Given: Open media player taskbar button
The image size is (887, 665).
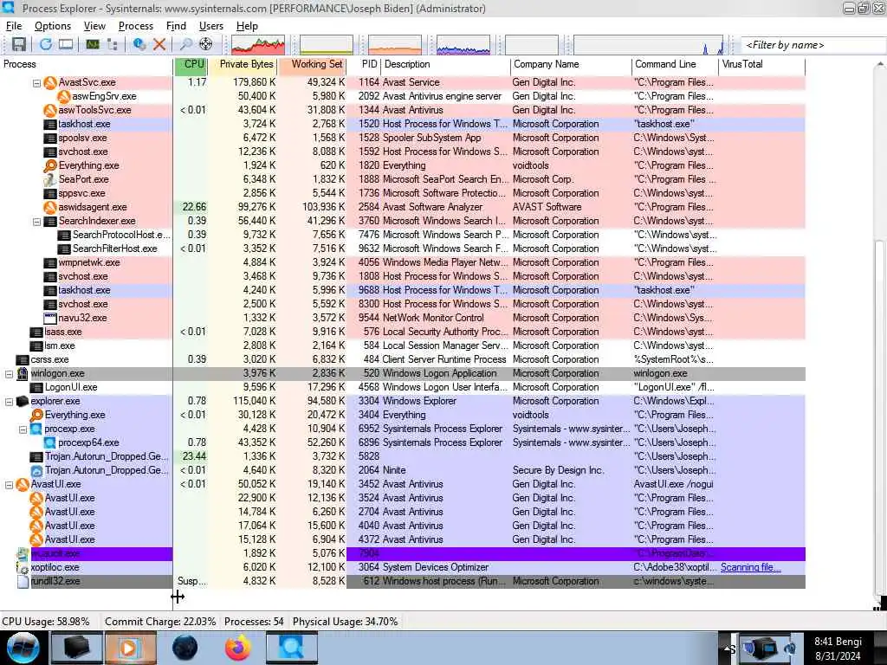Looking at the screenshot, I should pos(130,648).
